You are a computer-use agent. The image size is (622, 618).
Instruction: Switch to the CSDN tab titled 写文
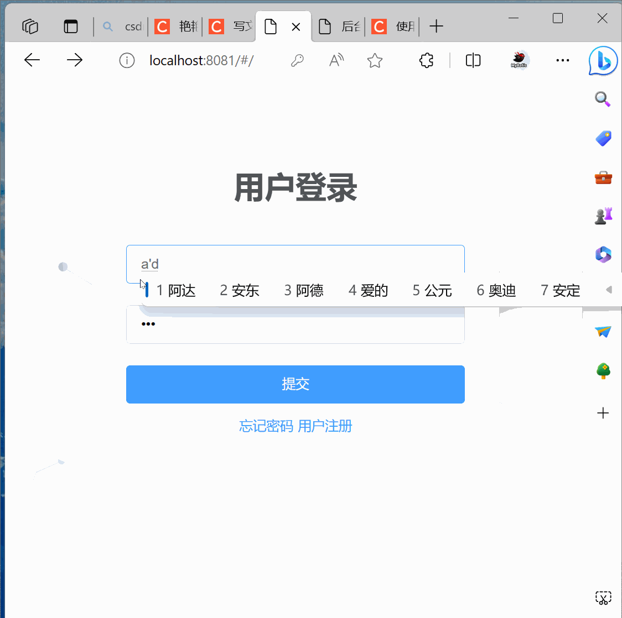(x=230, y=27)
